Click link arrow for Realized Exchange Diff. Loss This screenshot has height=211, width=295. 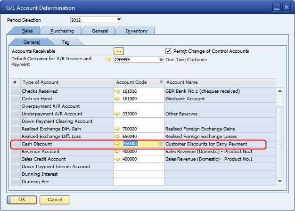pyautogui.click(x=117, y=137)
